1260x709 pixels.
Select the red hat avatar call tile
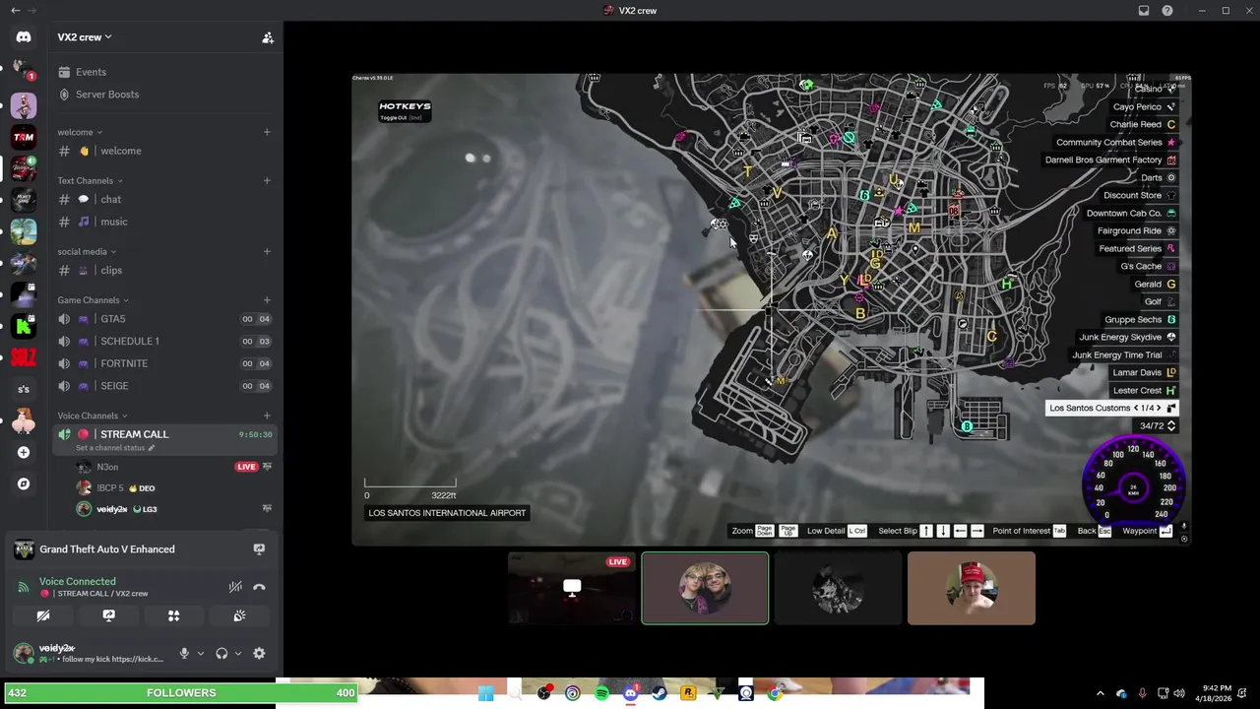(972, 588)
